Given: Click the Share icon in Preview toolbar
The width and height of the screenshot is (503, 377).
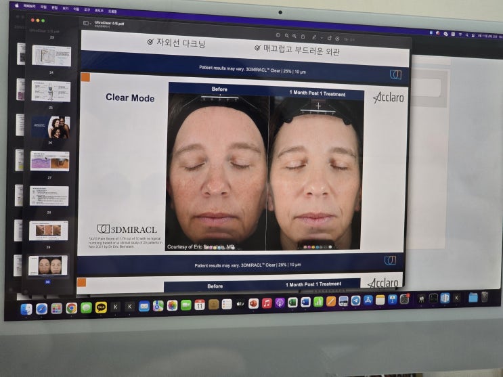Looking at the screenshot, I should click(x=303, y=37).
